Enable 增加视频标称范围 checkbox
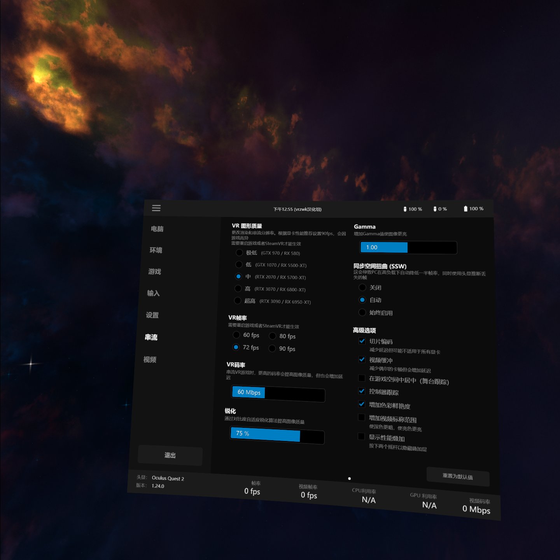 [361, 417]
